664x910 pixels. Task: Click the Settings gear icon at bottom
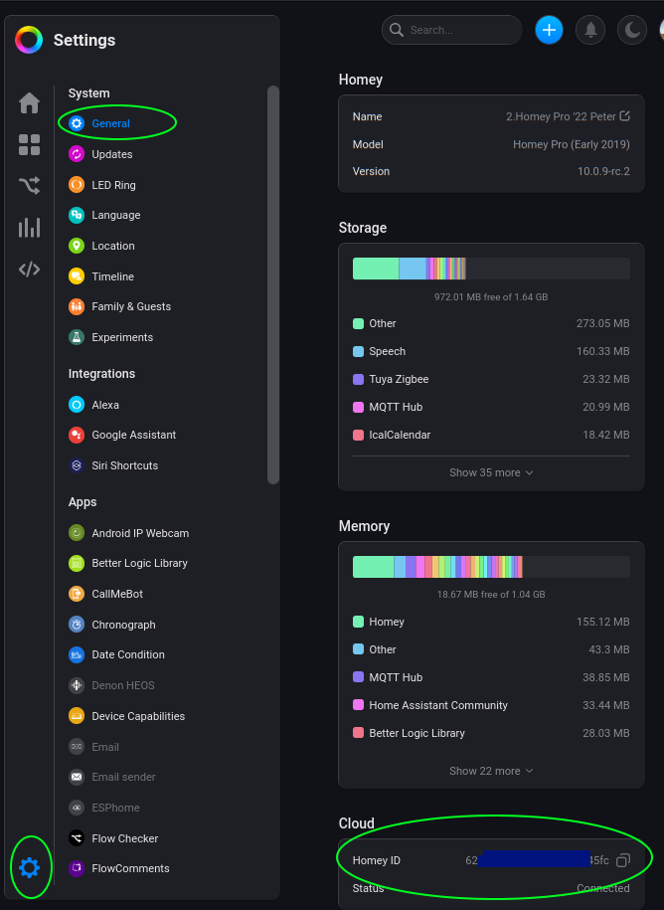click(29, 867)
